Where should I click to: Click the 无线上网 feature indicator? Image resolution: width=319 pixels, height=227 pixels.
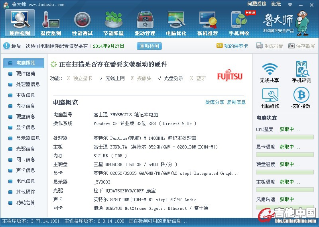(x=112, y=78)
